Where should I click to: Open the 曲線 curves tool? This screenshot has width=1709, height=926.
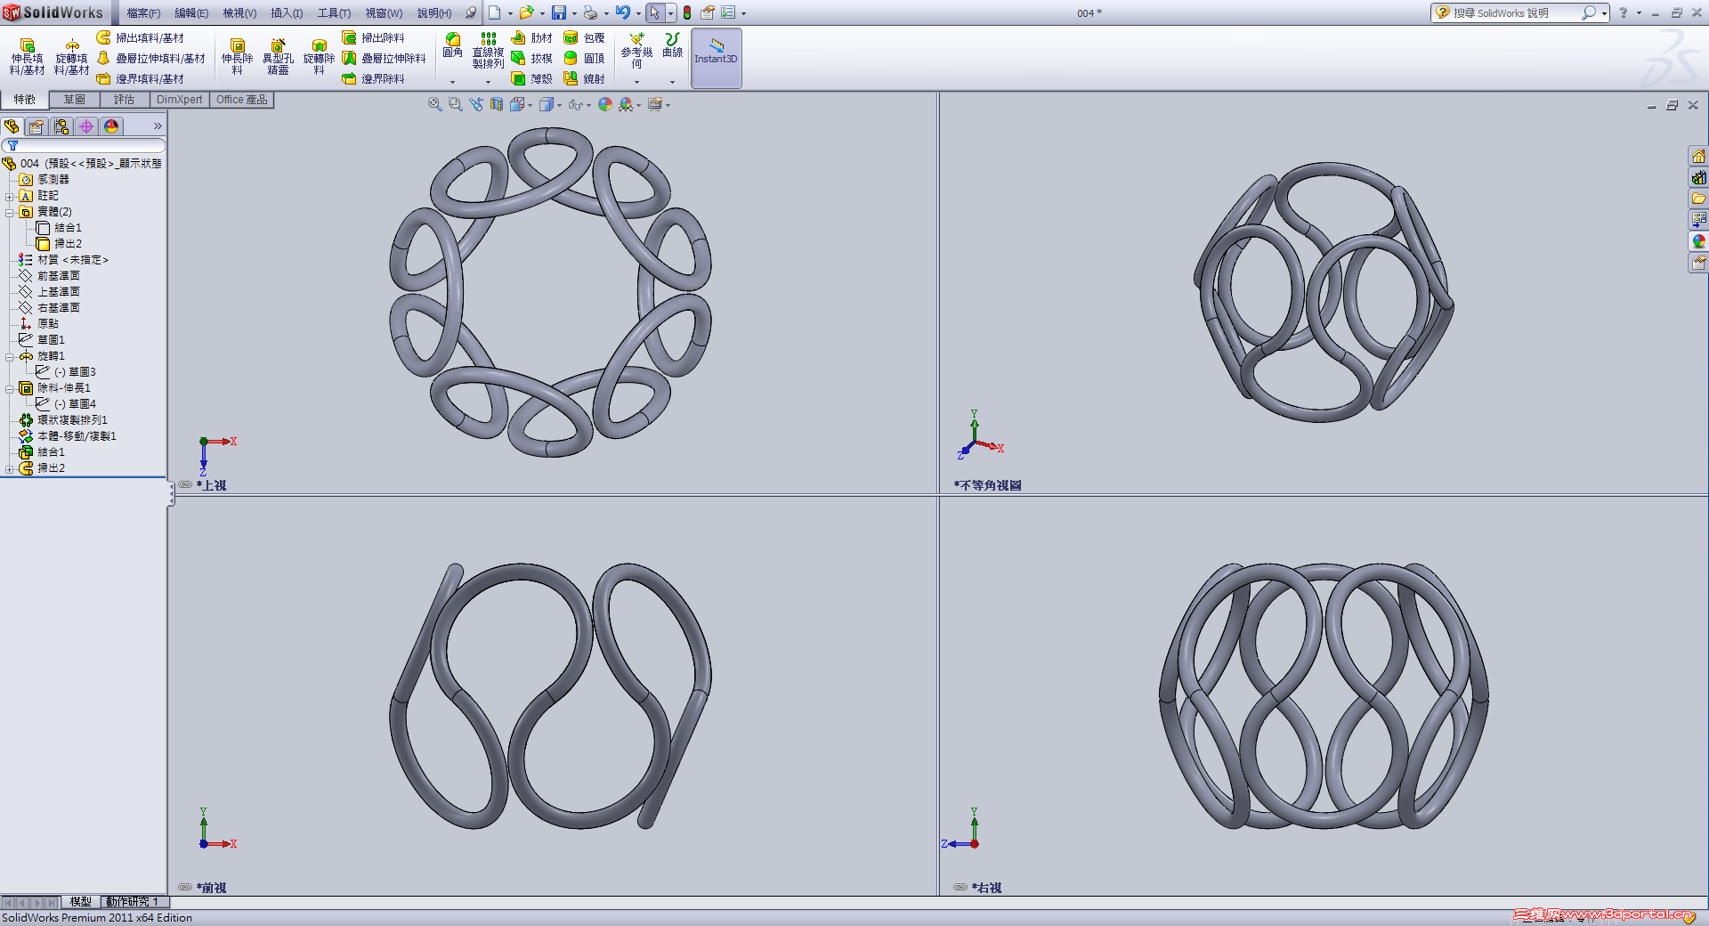point(672,45)
